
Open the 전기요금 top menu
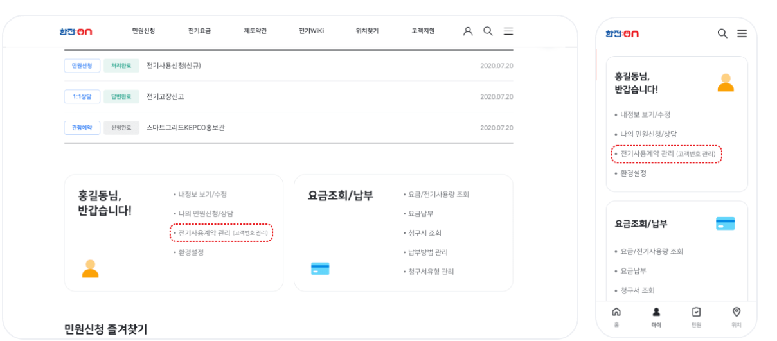tap(199, 31)
